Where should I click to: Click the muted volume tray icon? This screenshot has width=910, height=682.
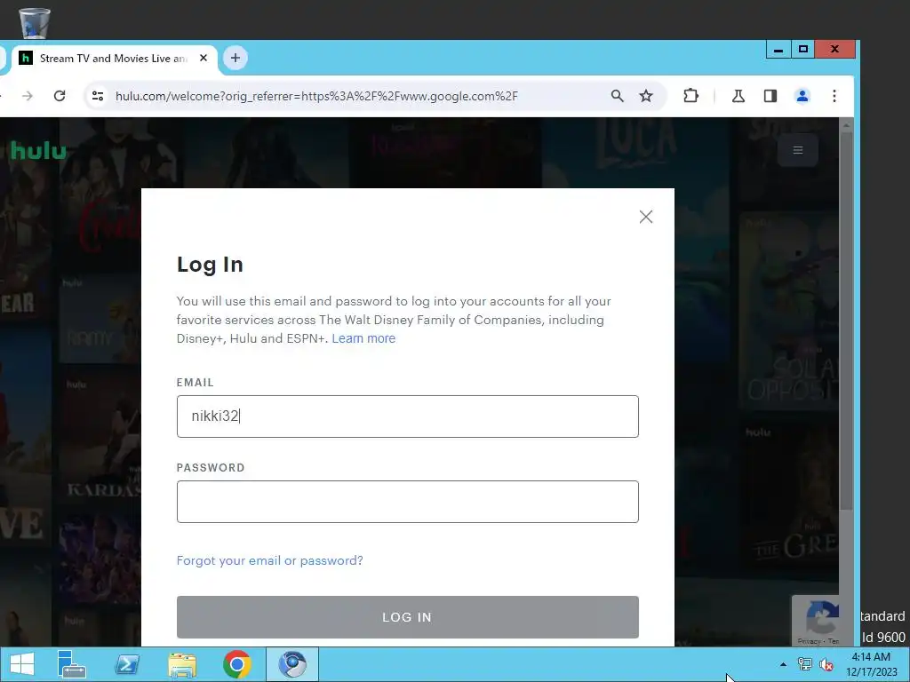point(826,664)
